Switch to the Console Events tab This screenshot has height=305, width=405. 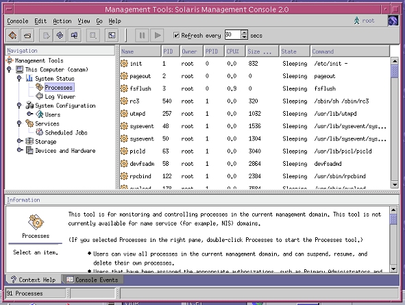pos(93,280)
